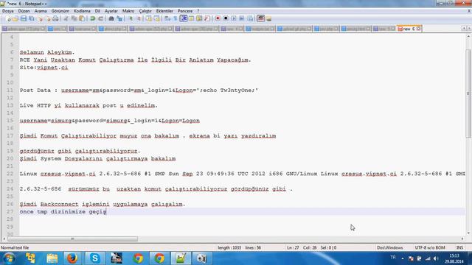Toggle the Word wrap toolbar icon

pos(167,18)
